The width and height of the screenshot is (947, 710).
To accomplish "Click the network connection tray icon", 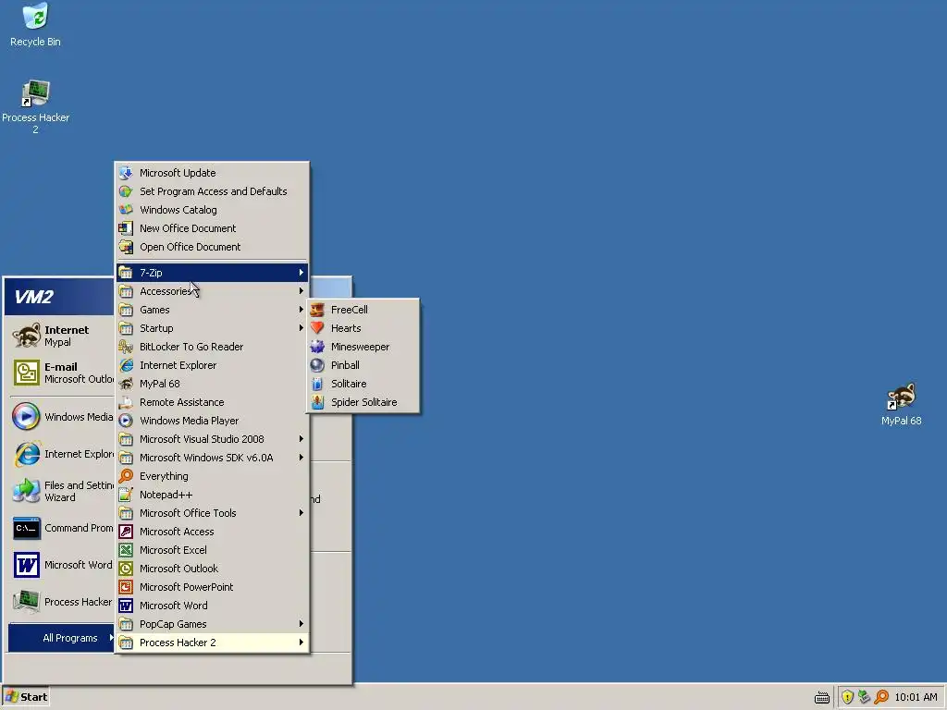I will pyautogui.click(x=865, y=697).
